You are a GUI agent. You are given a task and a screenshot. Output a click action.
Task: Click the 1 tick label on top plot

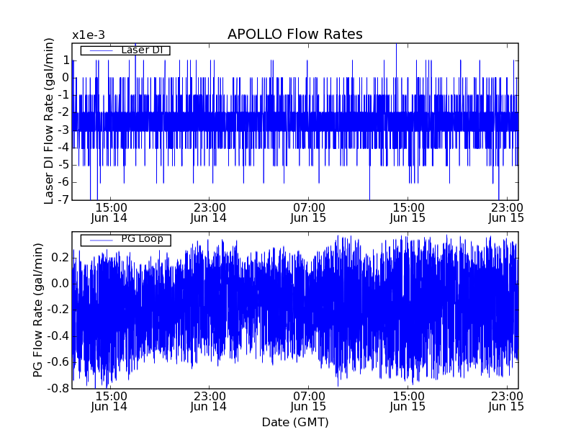pos(66,60)
